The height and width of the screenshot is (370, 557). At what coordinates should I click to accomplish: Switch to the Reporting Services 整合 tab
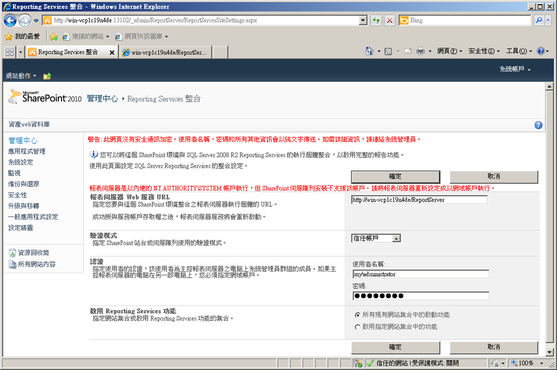click(67, 52)
